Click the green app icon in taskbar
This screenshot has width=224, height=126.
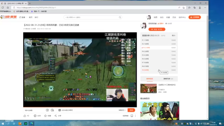(x=25, y=123)
